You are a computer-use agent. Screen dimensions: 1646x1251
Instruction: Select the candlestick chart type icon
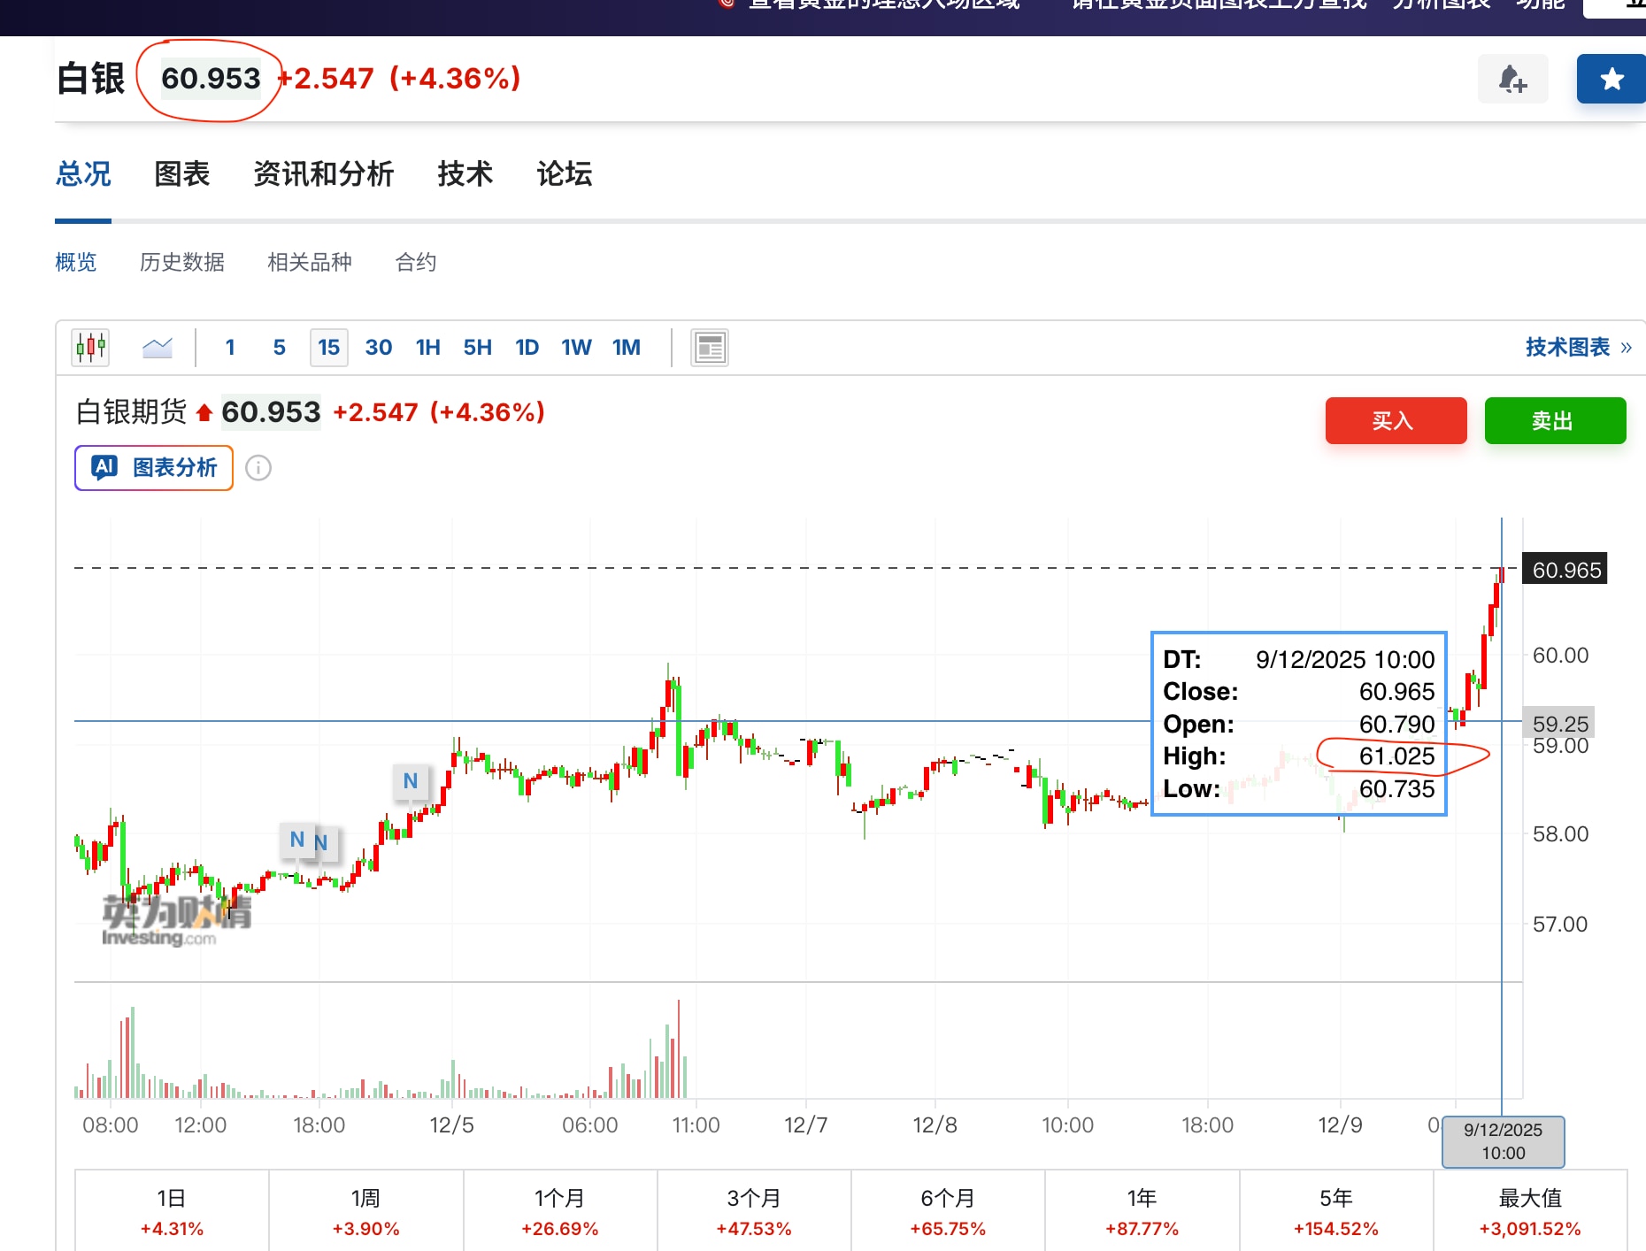pyautogui.click(x=89, y=347)
